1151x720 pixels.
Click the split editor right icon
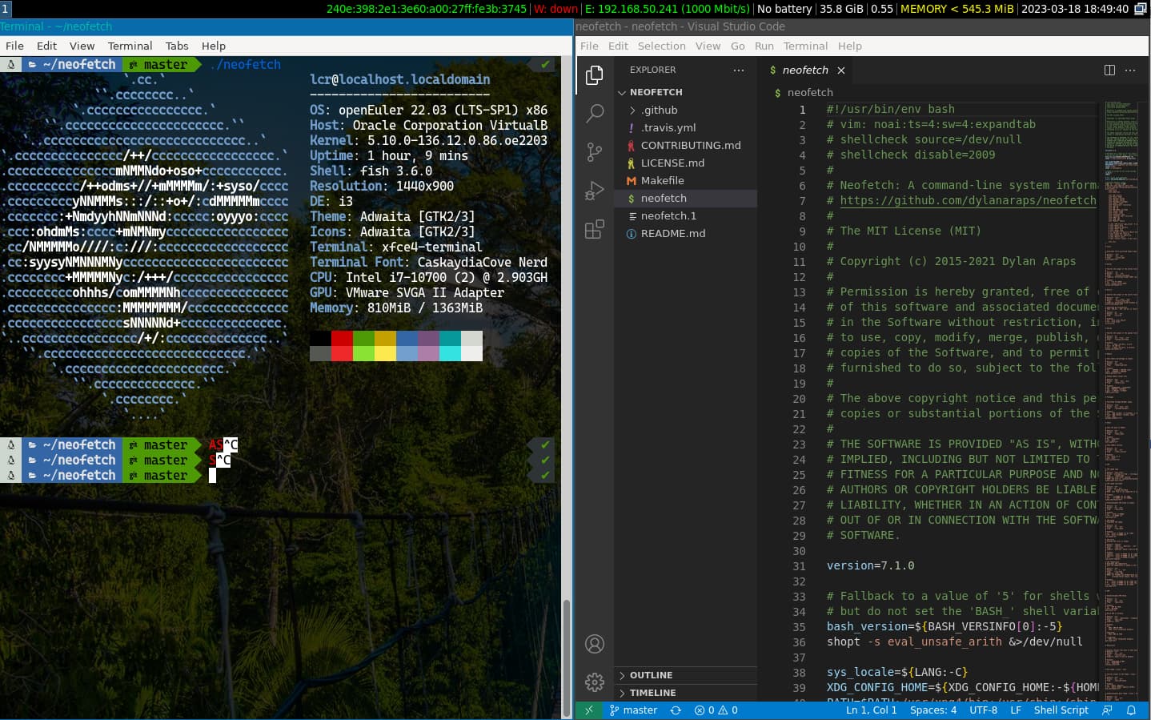click(1109, 70)
